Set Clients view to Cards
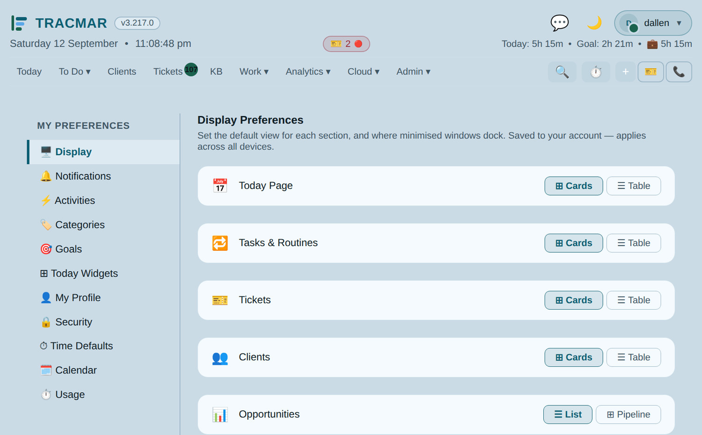This screenshot has height=435, width=702. pos(574,357)
